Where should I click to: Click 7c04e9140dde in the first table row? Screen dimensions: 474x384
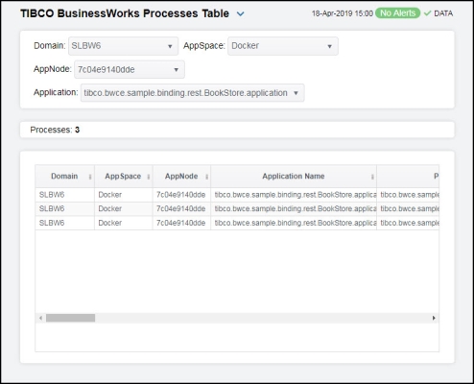(180, 195)
